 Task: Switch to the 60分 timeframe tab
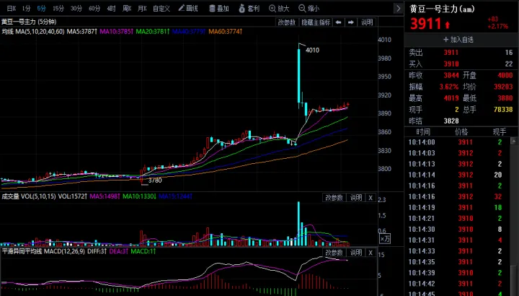94,9
